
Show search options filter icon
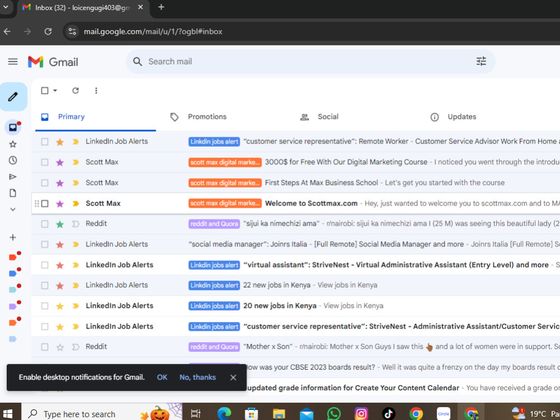(481, 62)
